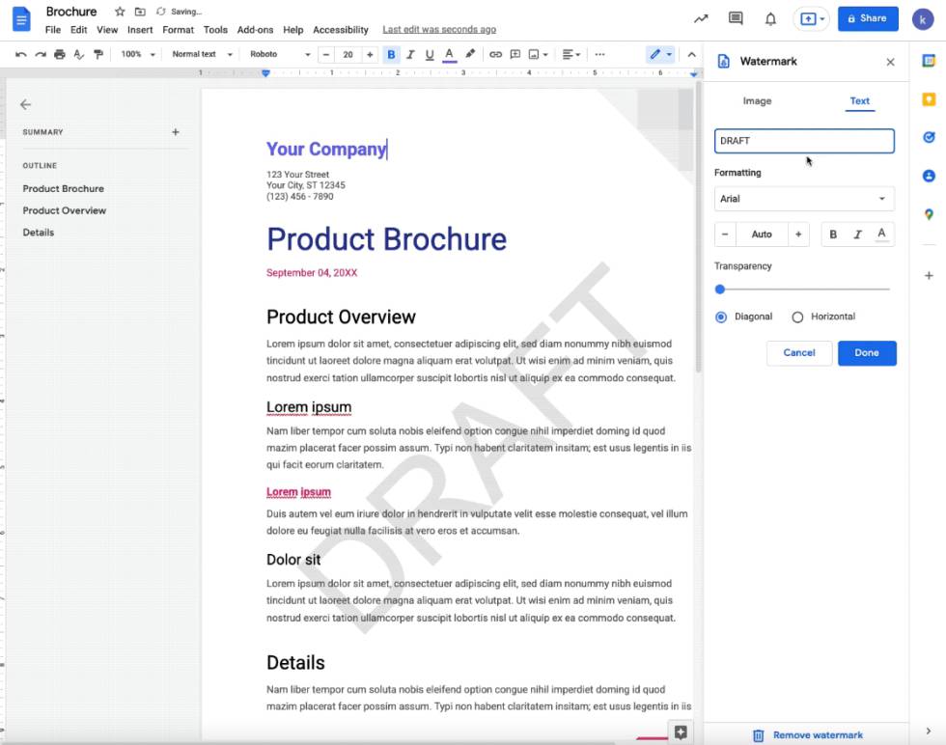Open the zoom 100% dropdown

click(x=137, y=54)
